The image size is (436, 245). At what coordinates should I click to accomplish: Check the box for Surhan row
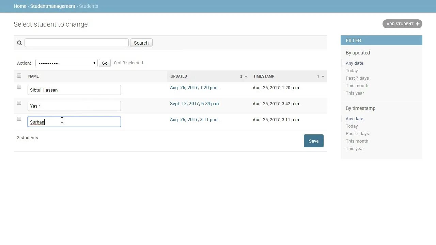coord(19,119)
